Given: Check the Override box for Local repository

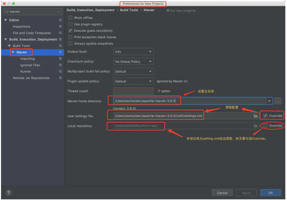Looking at the screenshot, I should [x=265, y=125].
